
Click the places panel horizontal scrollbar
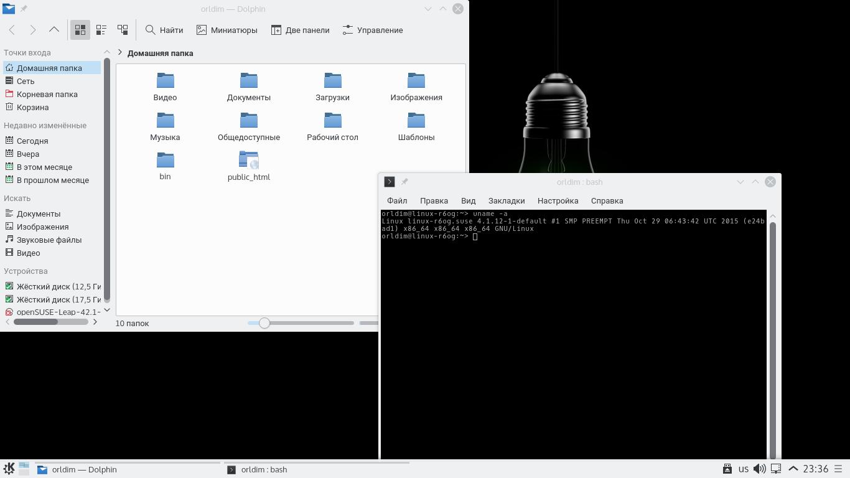coord(35,322)
